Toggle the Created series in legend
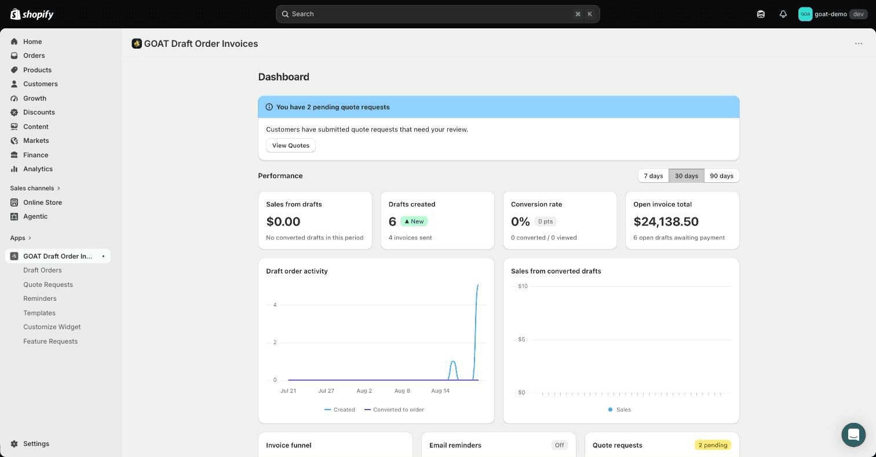Viewport: 876px width, 457px height. [340, 410]
